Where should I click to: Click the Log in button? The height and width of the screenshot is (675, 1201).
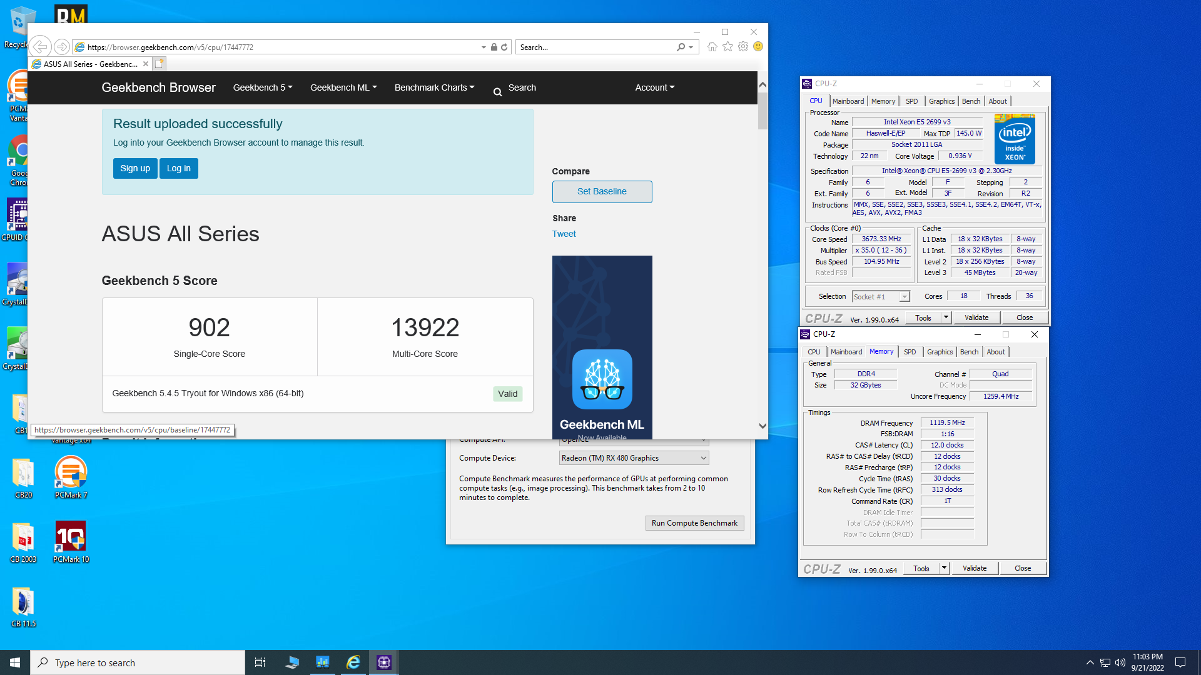(178, 168)
